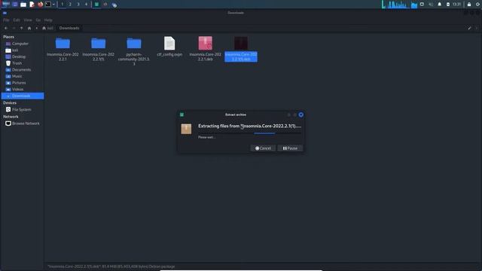Open the Extract archive dialog window menu
The width and height of the screenshot is (482, 271).
[182, 114]
